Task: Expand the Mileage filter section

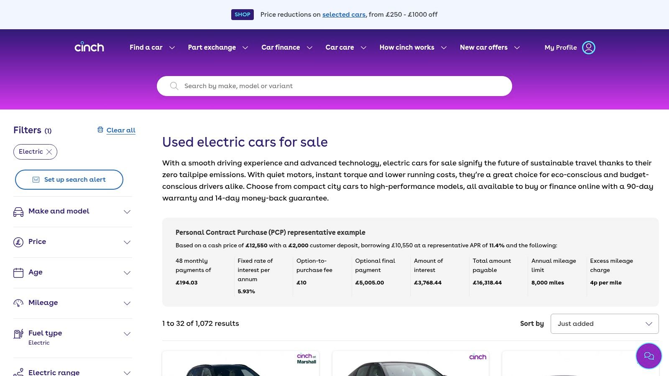Action: [x=127, y=303]
